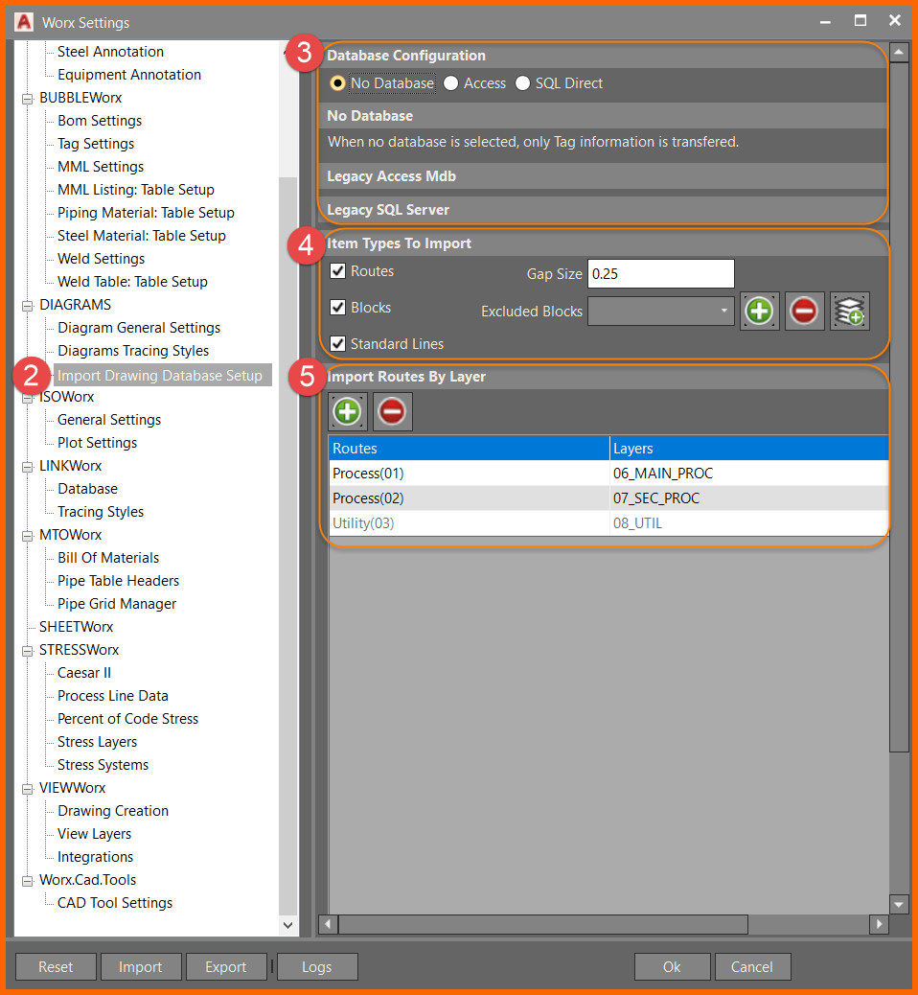
Task: Open Weld Table: Table Setup
Action: click(132, 281)
